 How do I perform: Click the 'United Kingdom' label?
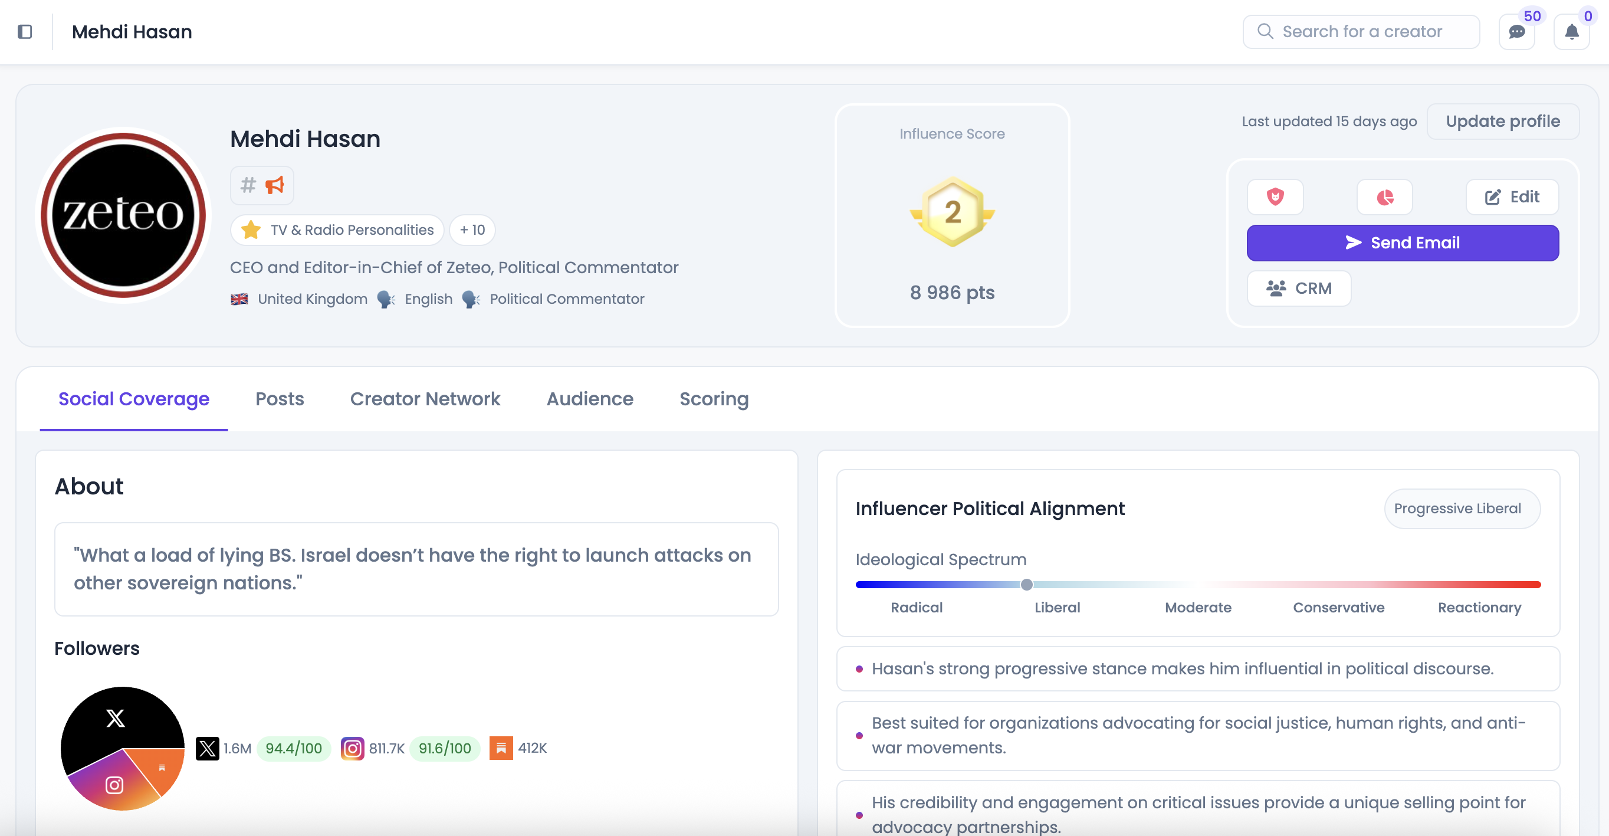pos(313,299)
